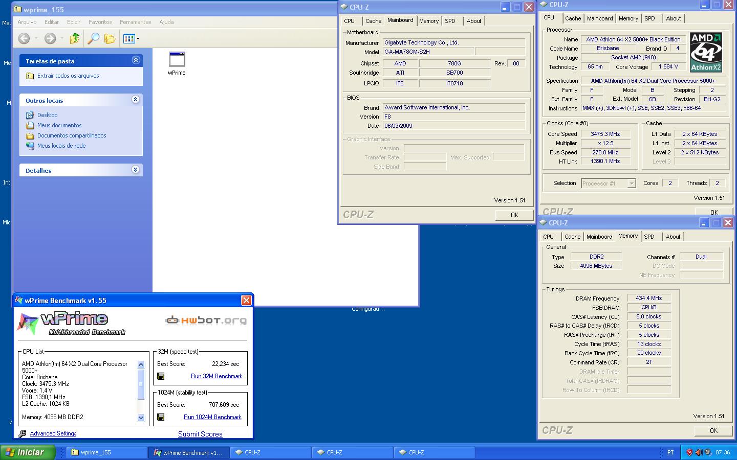
Task: Open the About tab in the DDR2 memory CPU-Z window
Action: pyautogui.click(x=673, y=237)
